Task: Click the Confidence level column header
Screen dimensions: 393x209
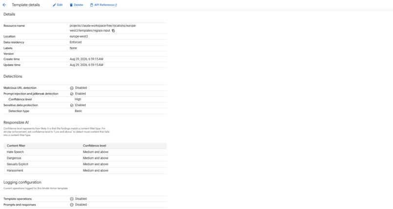Action: (95, 146)
